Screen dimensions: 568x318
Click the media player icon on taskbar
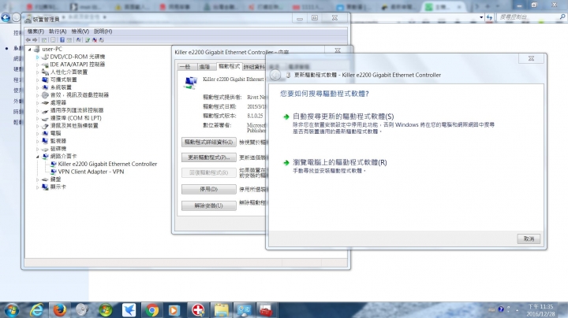pyautogui.click(x=174, y=310)
